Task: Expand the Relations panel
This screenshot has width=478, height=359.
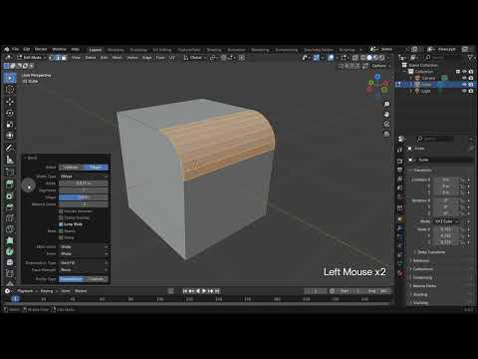Action: (x=420, y=260)
